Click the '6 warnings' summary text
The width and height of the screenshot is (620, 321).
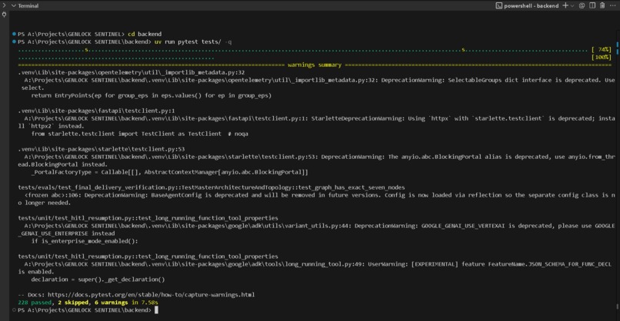click(111, 303)
